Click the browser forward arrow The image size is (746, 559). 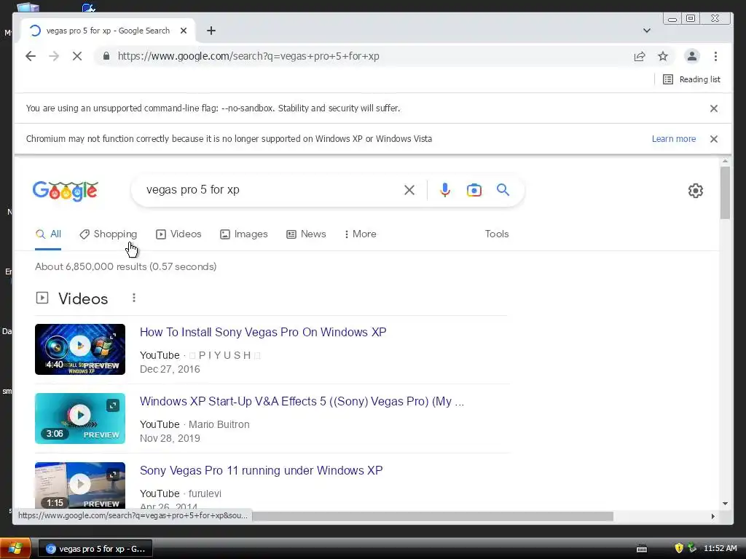[54, 56]
